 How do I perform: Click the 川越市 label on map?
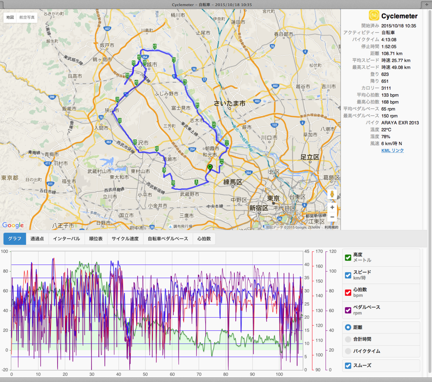[x=150, y=64]
